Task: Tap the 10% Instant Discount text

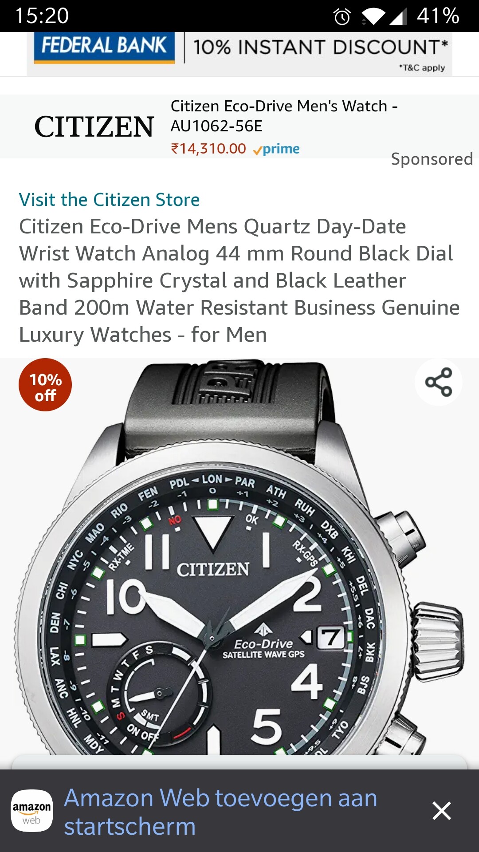Action: click(321, 47)
